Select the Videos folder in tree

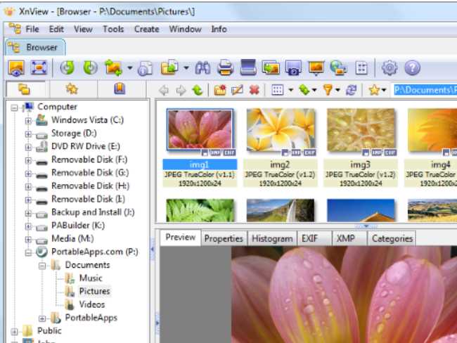pyautogui.click(x=92, y=305)
